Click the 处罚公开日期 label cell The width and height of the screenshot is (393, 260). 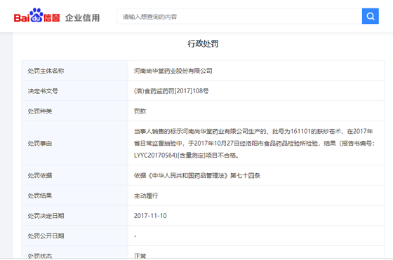pyautogui.click(x=75, y=236)
